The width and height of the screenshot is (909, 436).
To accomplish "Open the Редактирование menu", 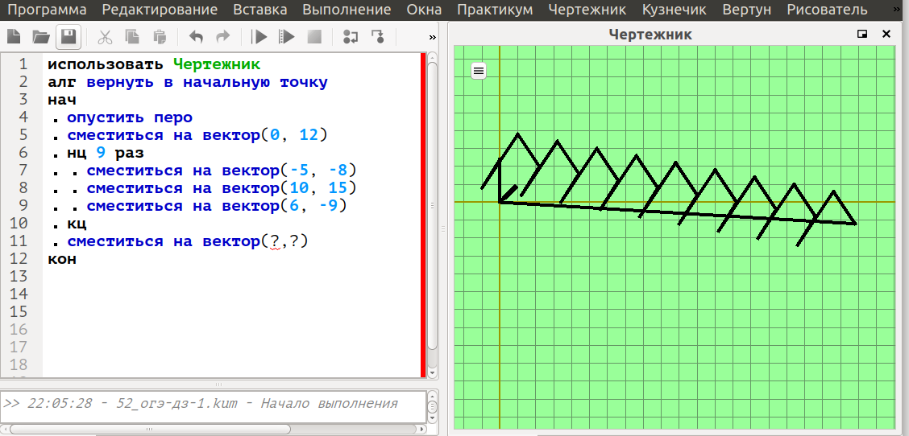I will tap(160, 10).
